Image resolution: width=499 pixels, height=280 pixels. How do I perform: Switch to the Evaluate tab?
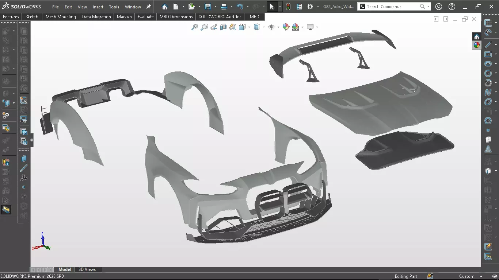click(x=145, y=17)
